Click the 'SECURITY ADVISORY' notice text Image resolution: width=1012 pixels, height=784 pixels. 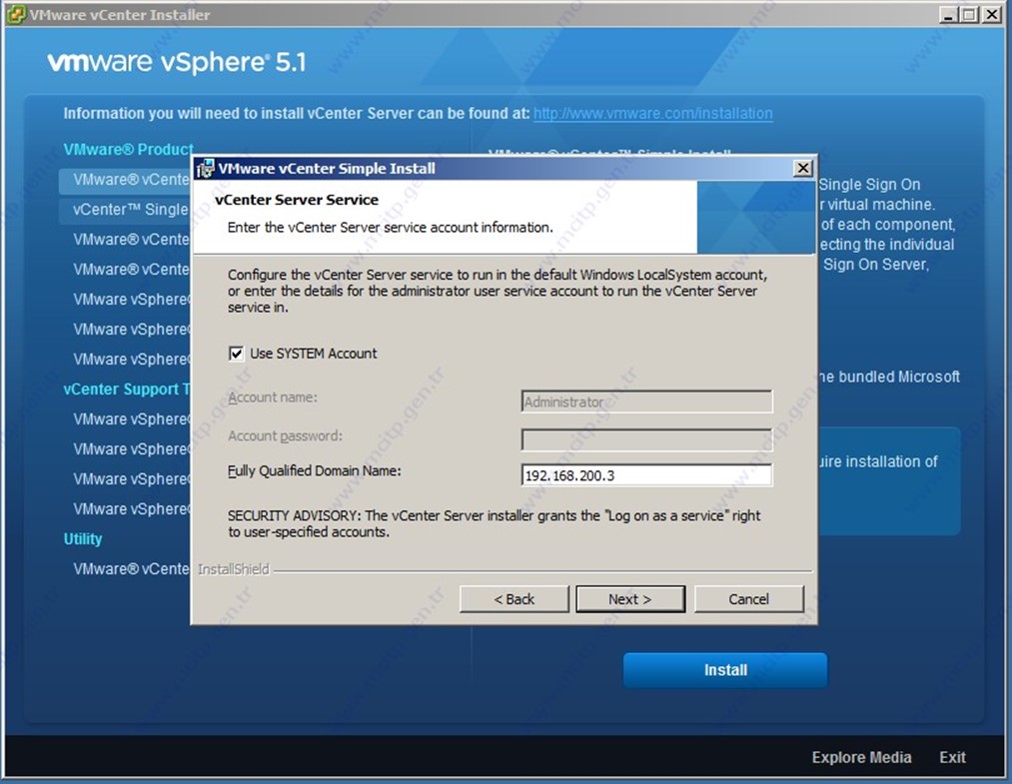tap(494, 523)
